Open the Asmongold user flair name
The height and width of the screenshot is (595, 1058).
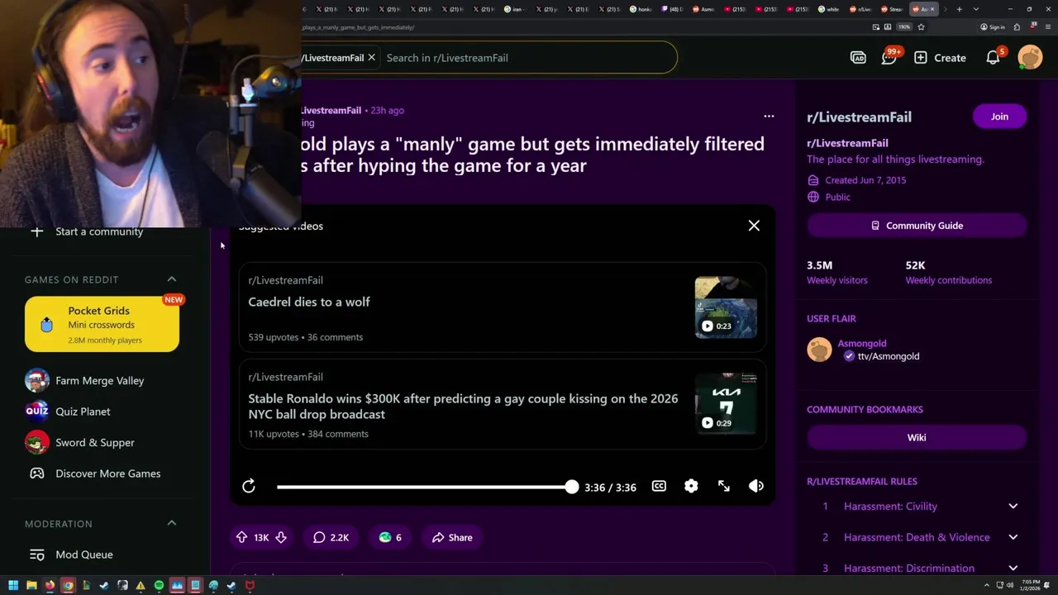click(x=862, y=343)
